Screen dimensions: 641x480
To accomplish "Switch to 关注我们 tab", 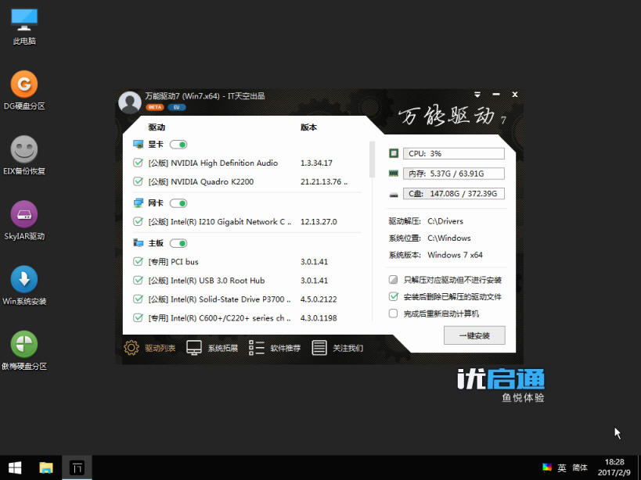I will 337,348.
